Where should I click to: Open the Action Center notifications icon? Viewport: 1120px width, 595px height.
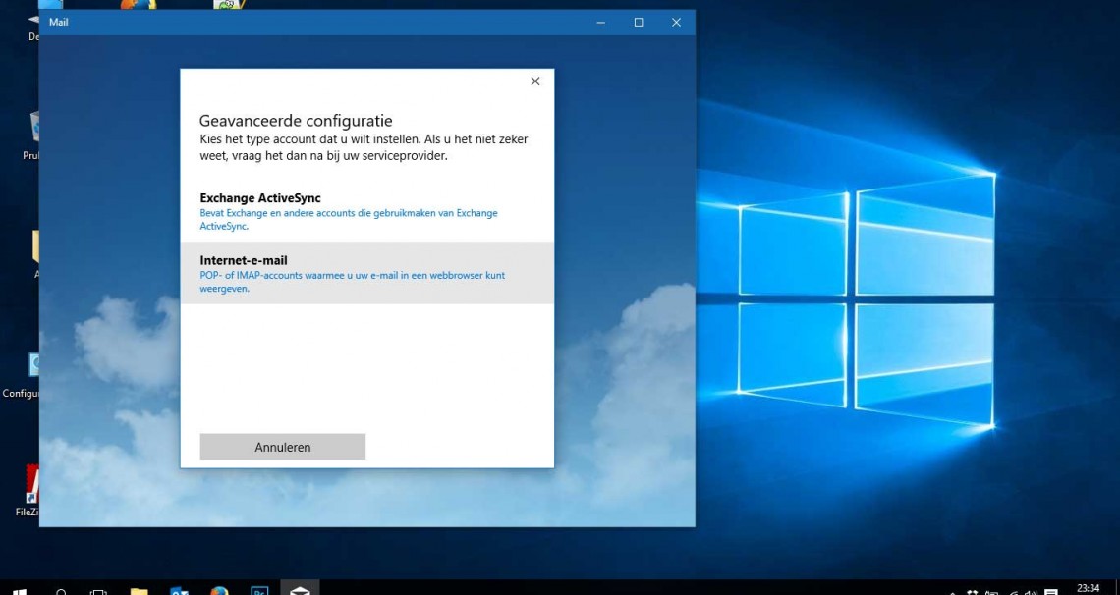[x=1050, y=591]
